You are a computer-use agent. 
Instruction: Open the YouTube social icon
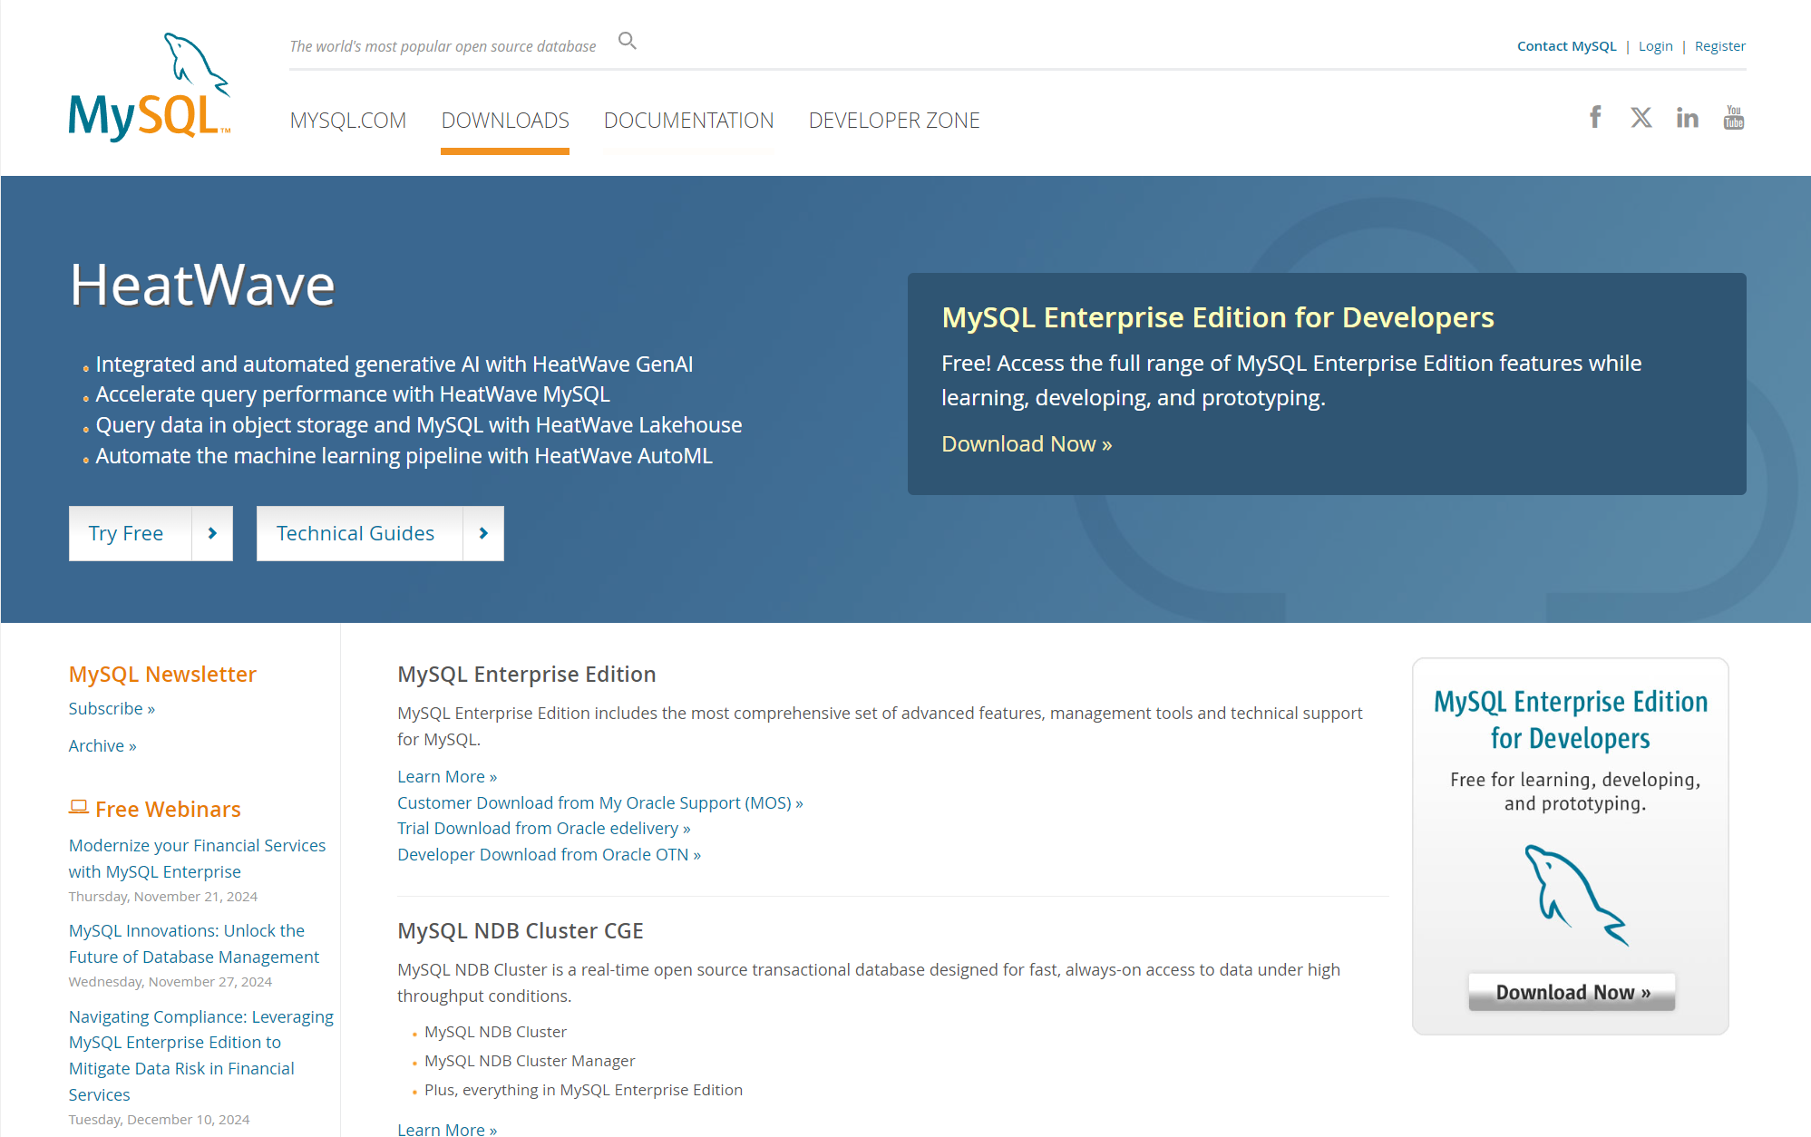[x=1733, y=118]
